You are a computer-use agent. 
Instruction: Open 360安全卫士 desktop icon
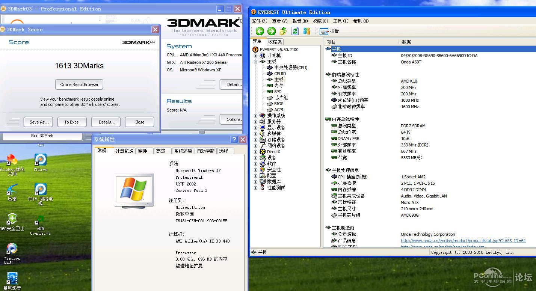pos(12,222)
